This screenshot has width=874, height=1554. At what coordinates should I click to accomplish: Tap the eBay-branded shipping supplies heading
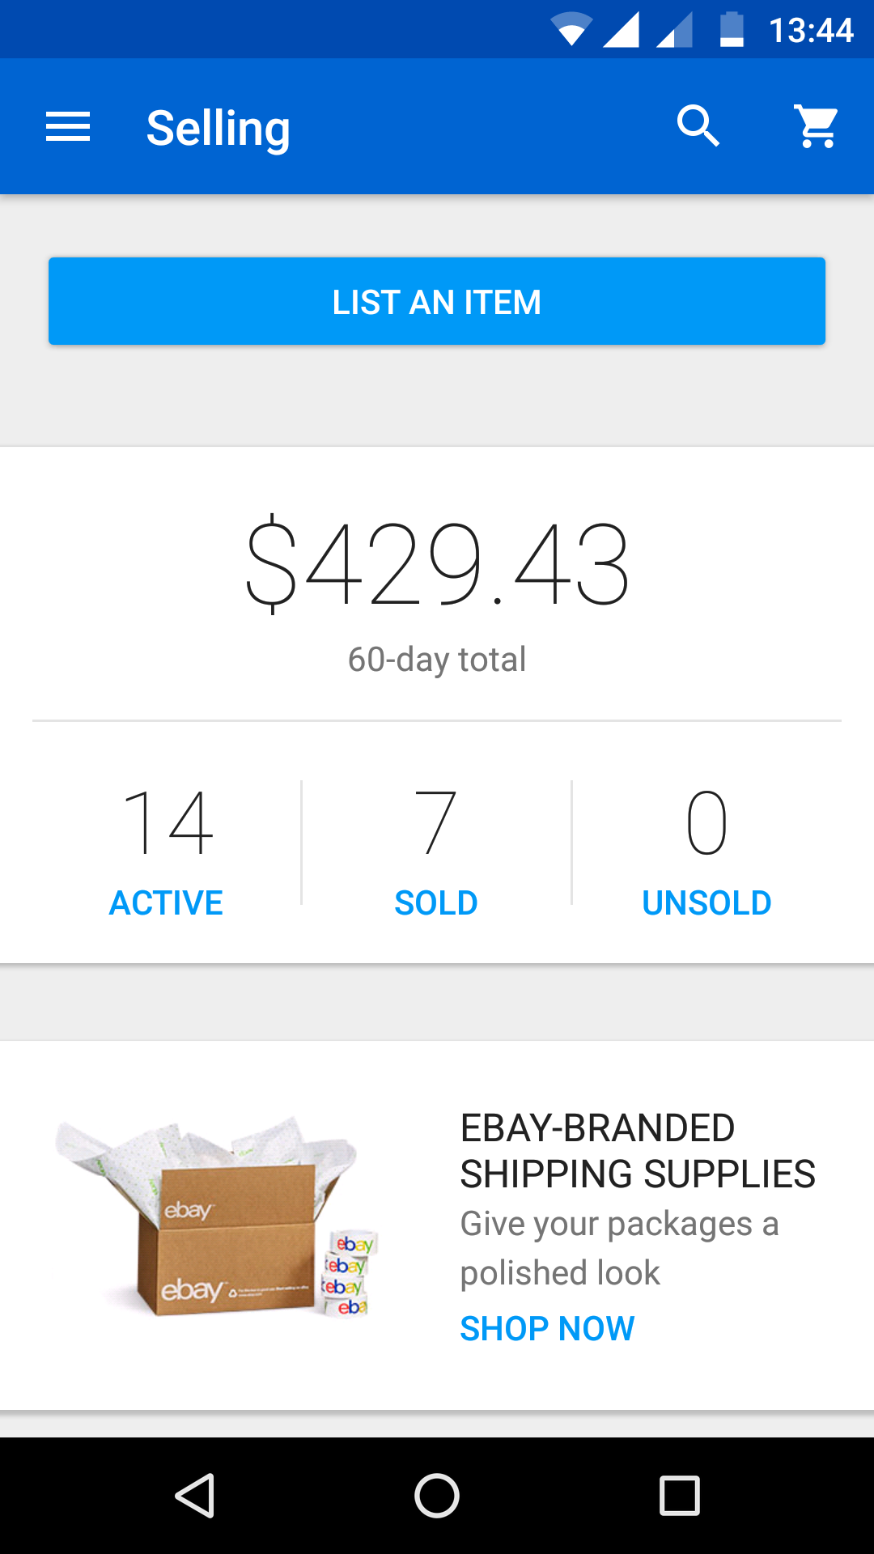(638, 1151)
